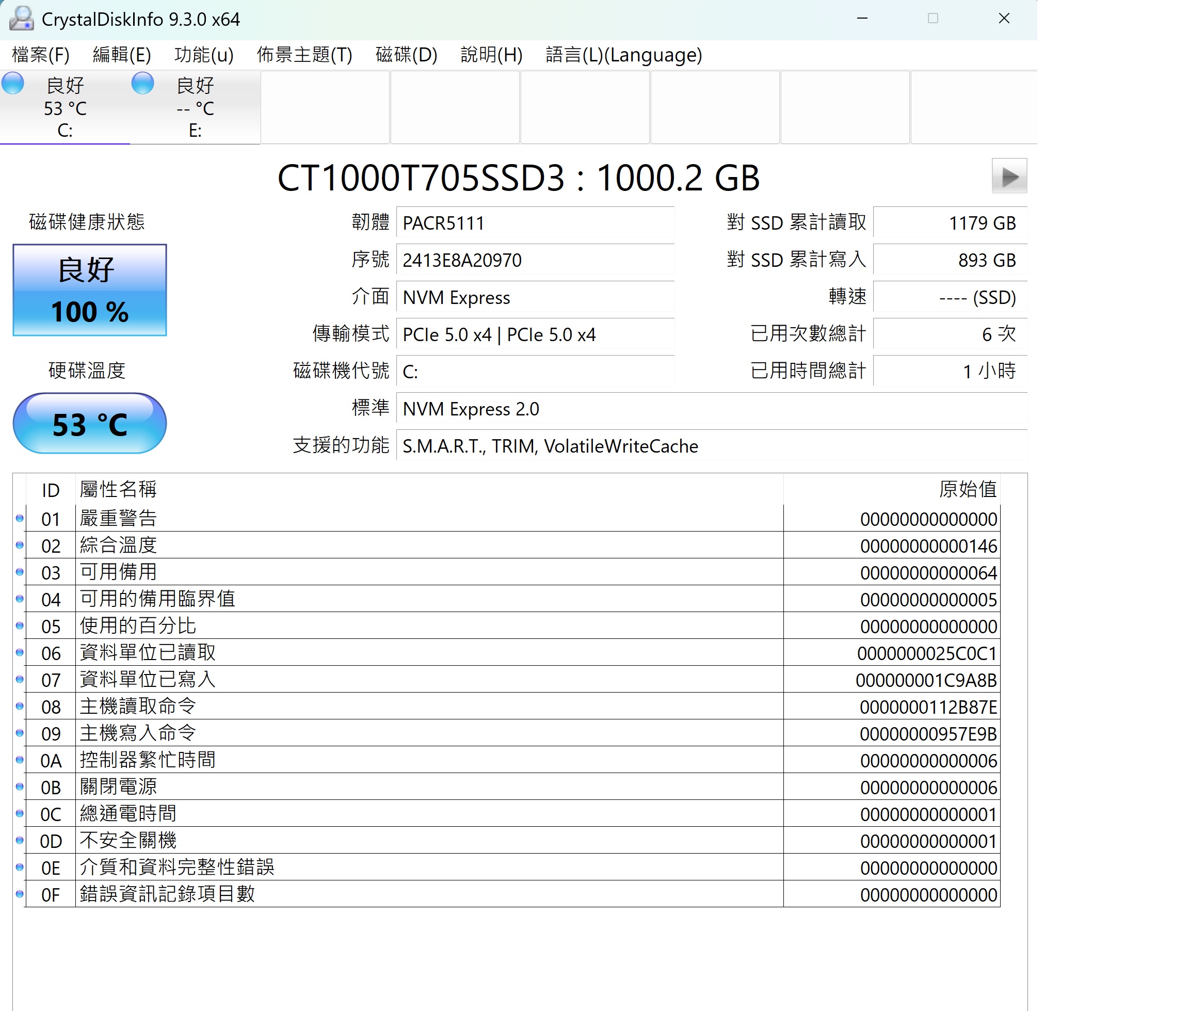Click the status dot of attribute 06 資料單位已讀取
Image resolution: width=1189 pixels, height=1011 pixels.
tap(20, 653)
